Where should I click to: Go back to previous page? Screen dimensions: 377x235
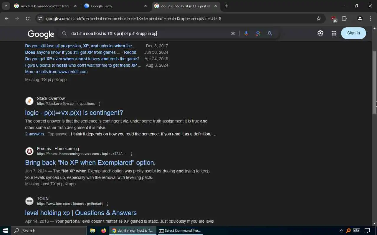coord(6,19)
